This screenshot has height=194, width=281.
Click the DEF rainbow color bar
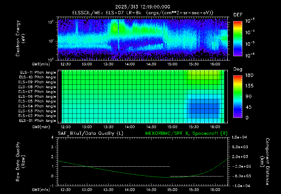[x=238, y=38]
